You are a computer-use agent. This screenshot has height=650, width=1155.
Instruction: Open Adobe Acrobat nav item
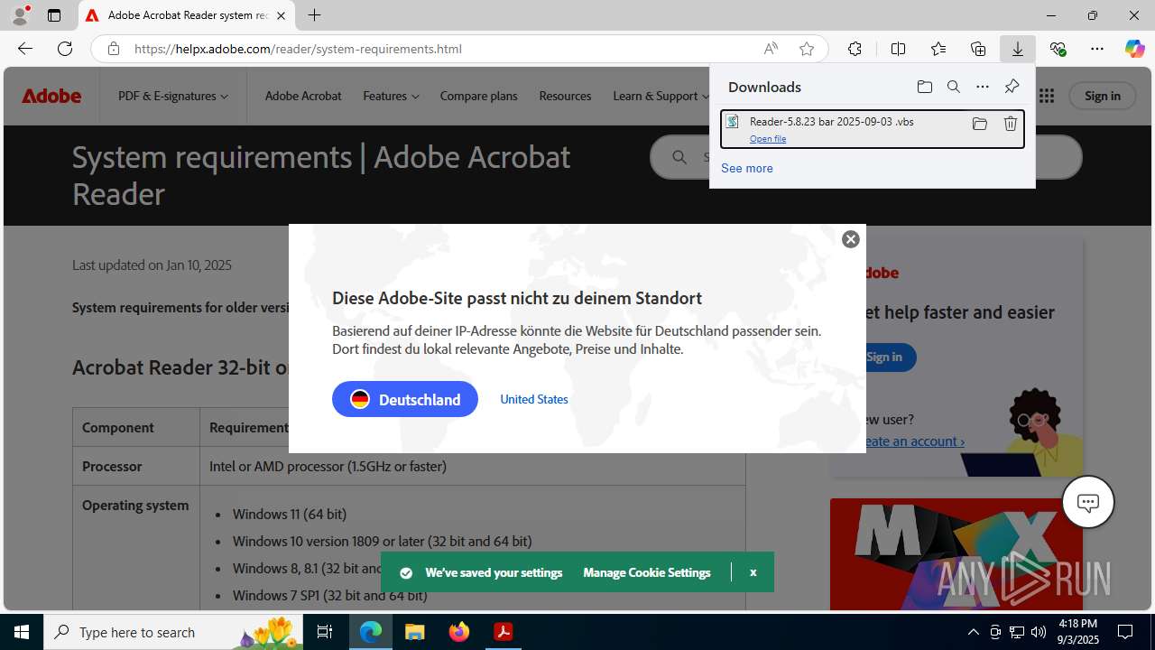[x=303, y=96]
